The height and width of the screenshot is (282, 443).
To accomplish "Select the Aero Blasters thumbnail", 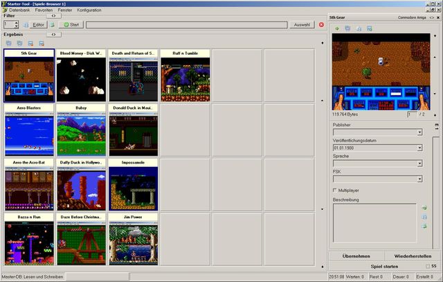I will (29, 130).
